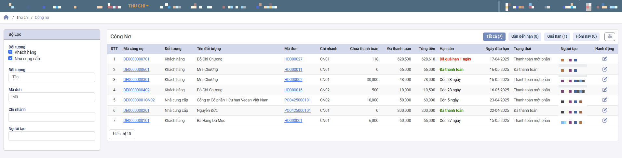622x158 pixels.
Task: Edit debt row DE0000000701
Action: coord(604,59)
